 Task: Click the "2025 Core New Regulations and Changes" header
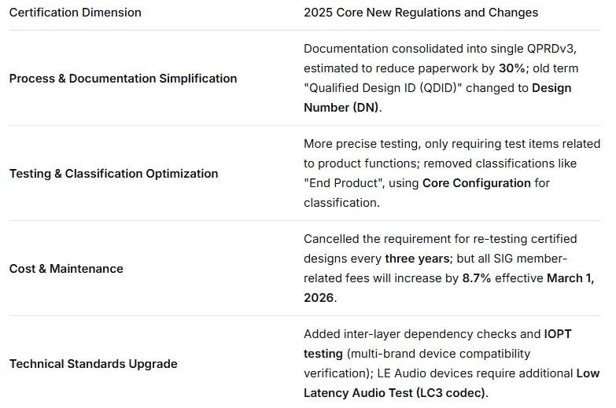pos(421,13)
